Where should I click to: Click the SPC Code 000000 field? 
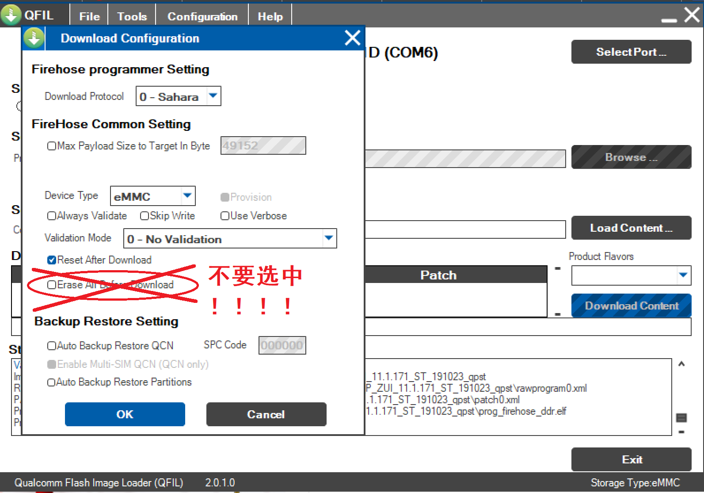click(282, 345)
